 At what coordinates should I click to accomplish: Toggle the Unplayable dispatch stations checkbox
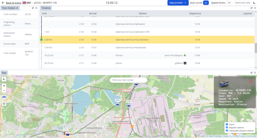click(x=227, y=131)
